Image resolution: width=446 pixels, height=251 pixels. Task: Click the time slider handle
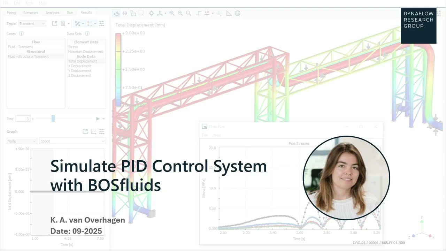[53, 119]
